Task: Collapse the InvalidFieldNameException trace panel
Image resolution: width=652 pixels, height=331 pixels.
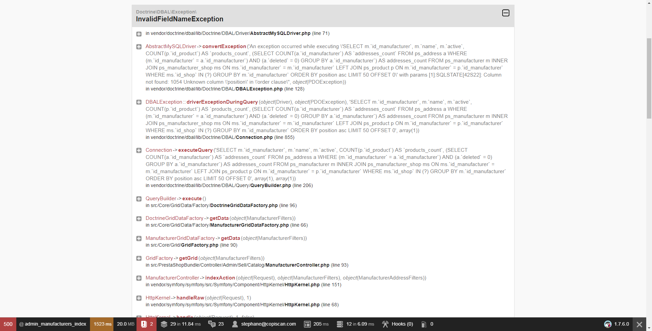Action: click(505, 13)
